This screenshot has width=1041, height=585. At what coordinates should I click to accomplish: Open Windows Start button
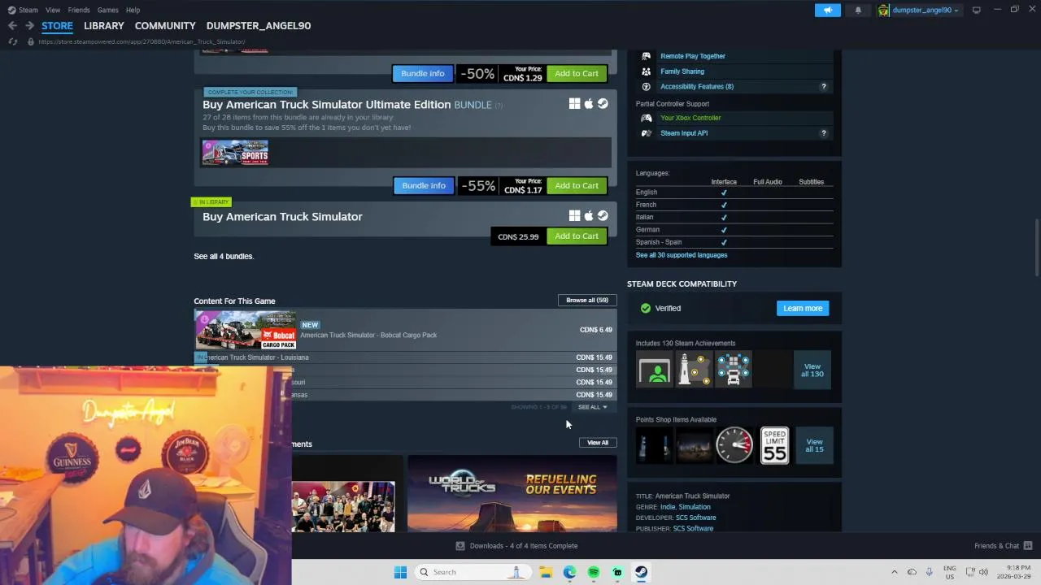pos(400,572)
